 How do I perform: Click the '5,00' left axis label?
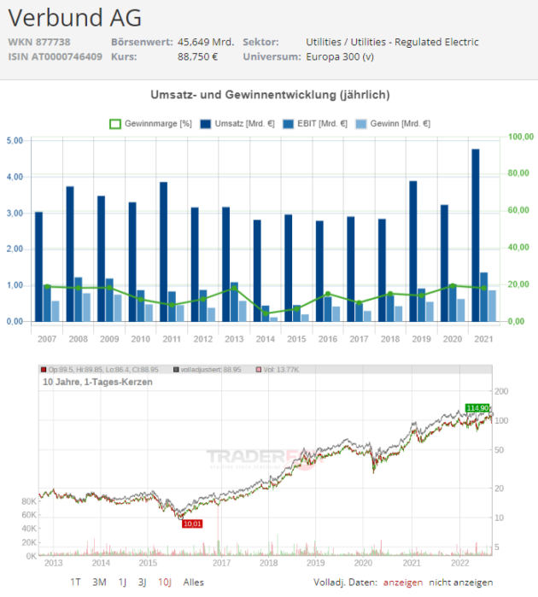(x=15, y=140)
